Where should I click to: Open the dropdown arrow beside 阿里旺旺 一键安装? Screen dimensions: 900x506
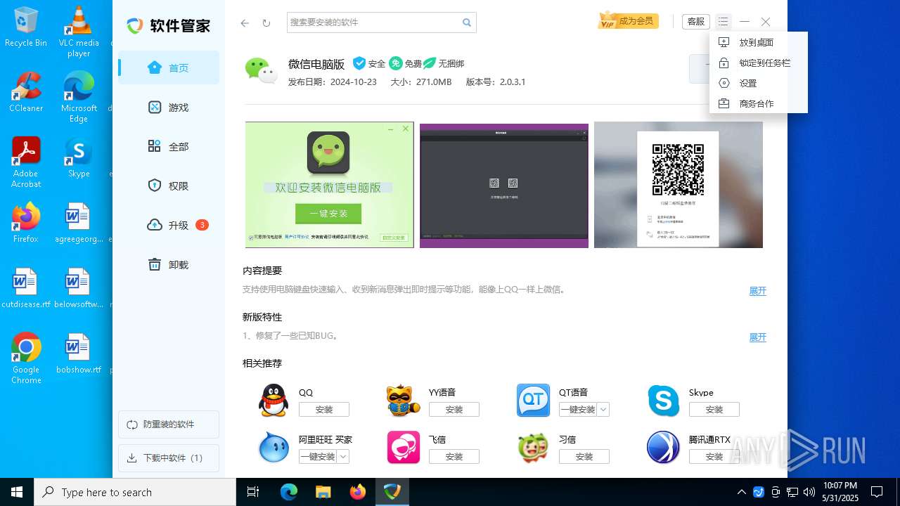click(x=343, y=457)
